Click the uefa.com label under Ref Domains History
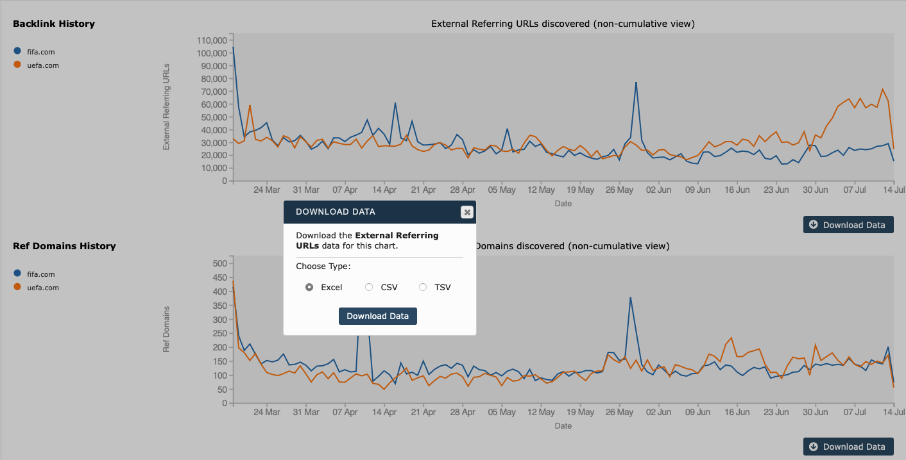 (43, 288)
